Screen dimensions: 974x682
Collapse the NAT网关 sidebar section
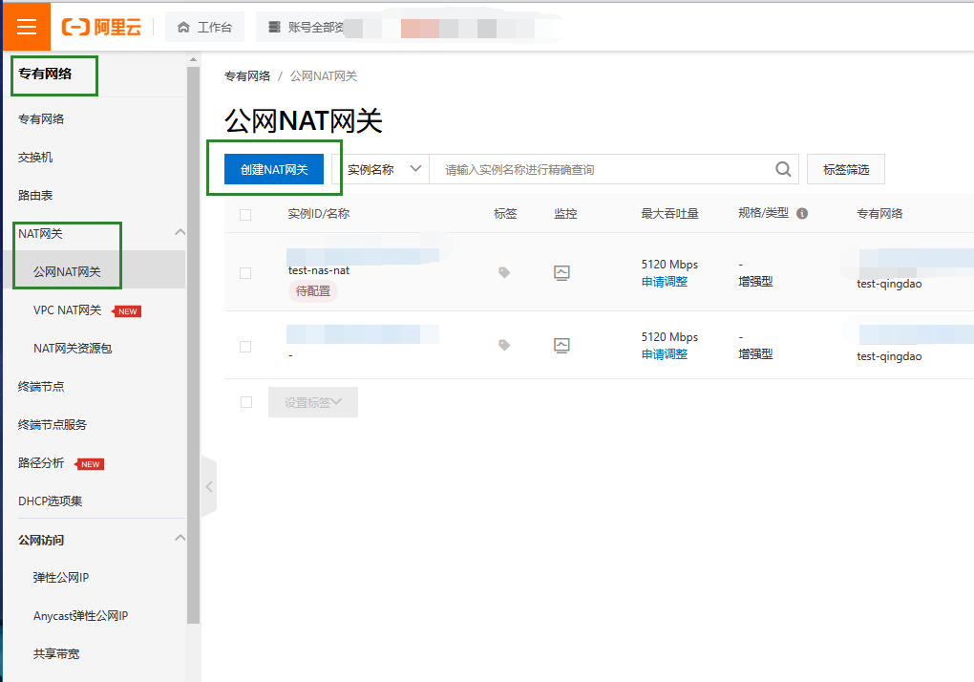click(180, 233)
